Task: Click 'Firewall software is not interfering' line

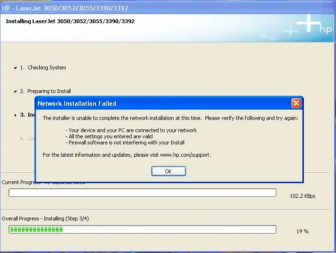Action: (x=125, y=143)
